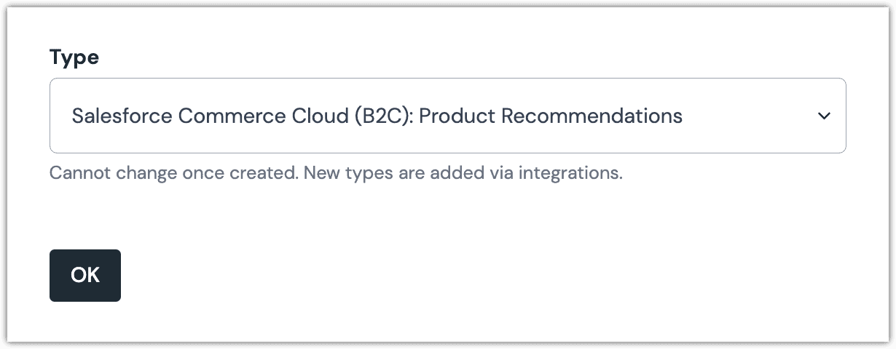The width and height of the screenshot is (896, 349).
Task: Click the Type field label
Action: [x=74, y=57]
